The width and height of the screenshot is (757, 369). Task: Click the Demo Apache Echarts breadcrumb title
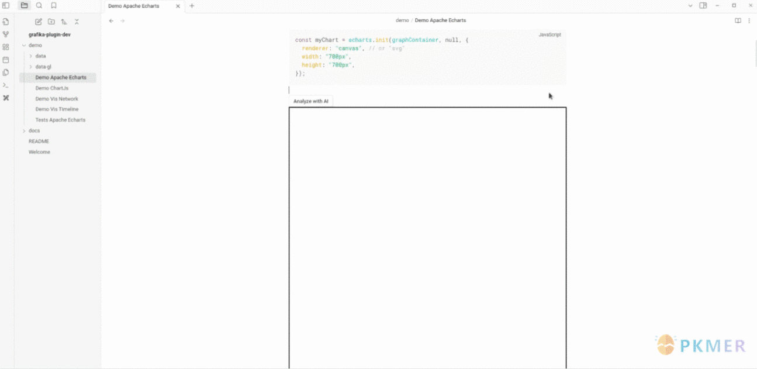[x=440, y=20]
